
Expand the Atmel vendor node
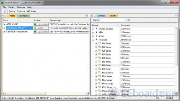click(93, 36)
